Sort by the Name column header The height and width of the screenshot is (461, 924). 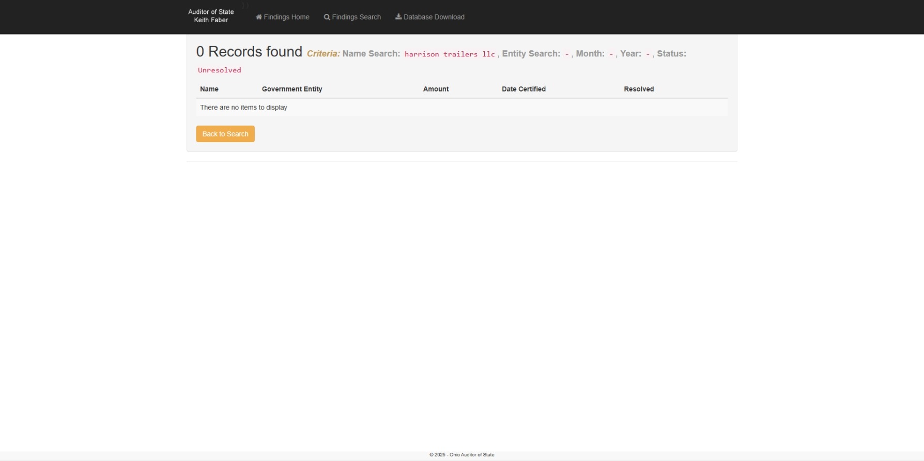(209, 89)
